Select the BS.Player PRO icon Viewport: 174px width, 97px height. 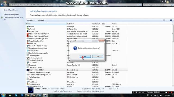pos(27,51)
